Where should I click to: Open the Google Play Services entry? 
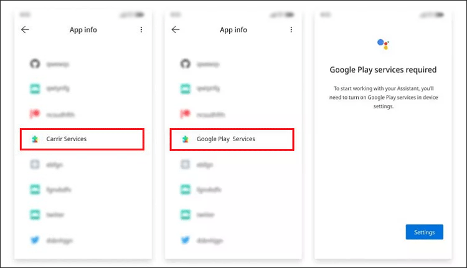click(x=232, y=139)
